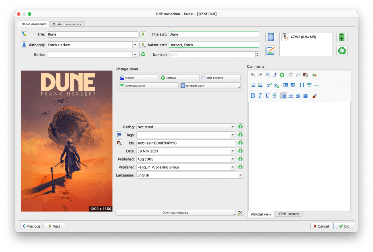The height and width of the screenshot is (252, 373).
Task: Click green arrow to generate title sort
Action: pyautogui.click(x=143, y=34)
